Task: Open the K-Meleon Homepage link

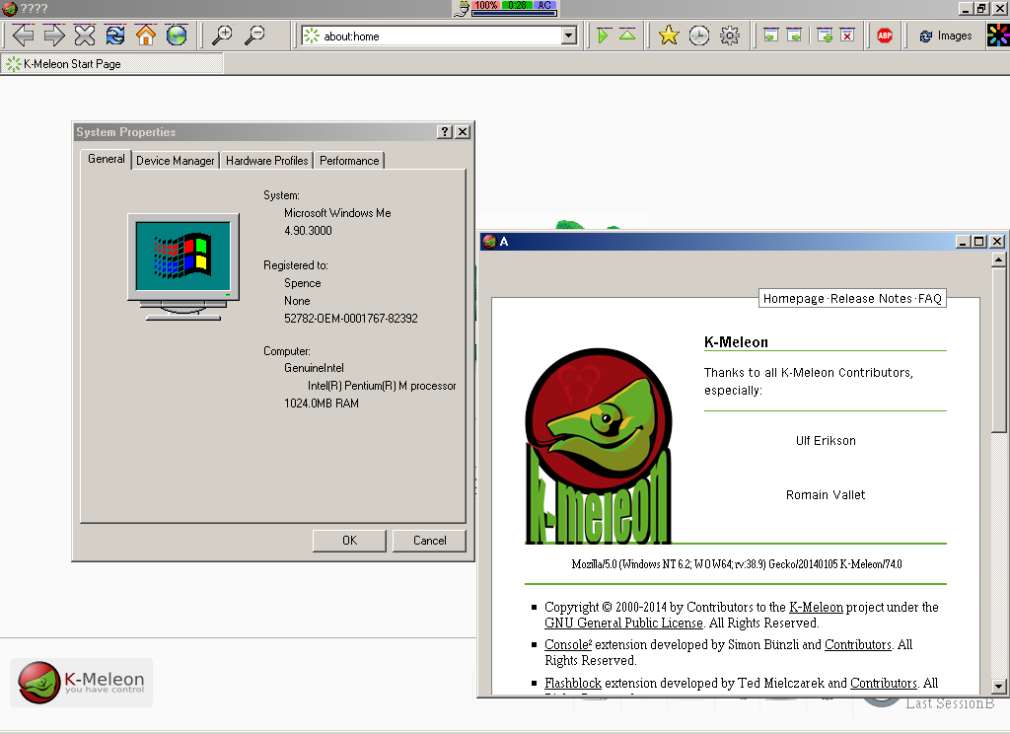Action: click(x=793, y=298)
